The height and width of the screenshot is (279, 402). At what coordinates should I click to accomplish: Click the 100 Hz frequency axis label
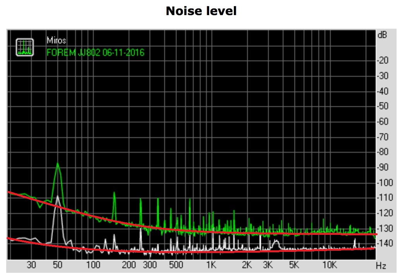[93, 265]
